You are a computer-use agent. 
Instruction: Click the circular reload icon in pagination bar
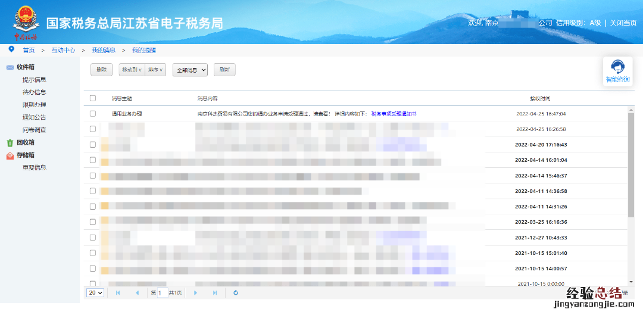236,293
